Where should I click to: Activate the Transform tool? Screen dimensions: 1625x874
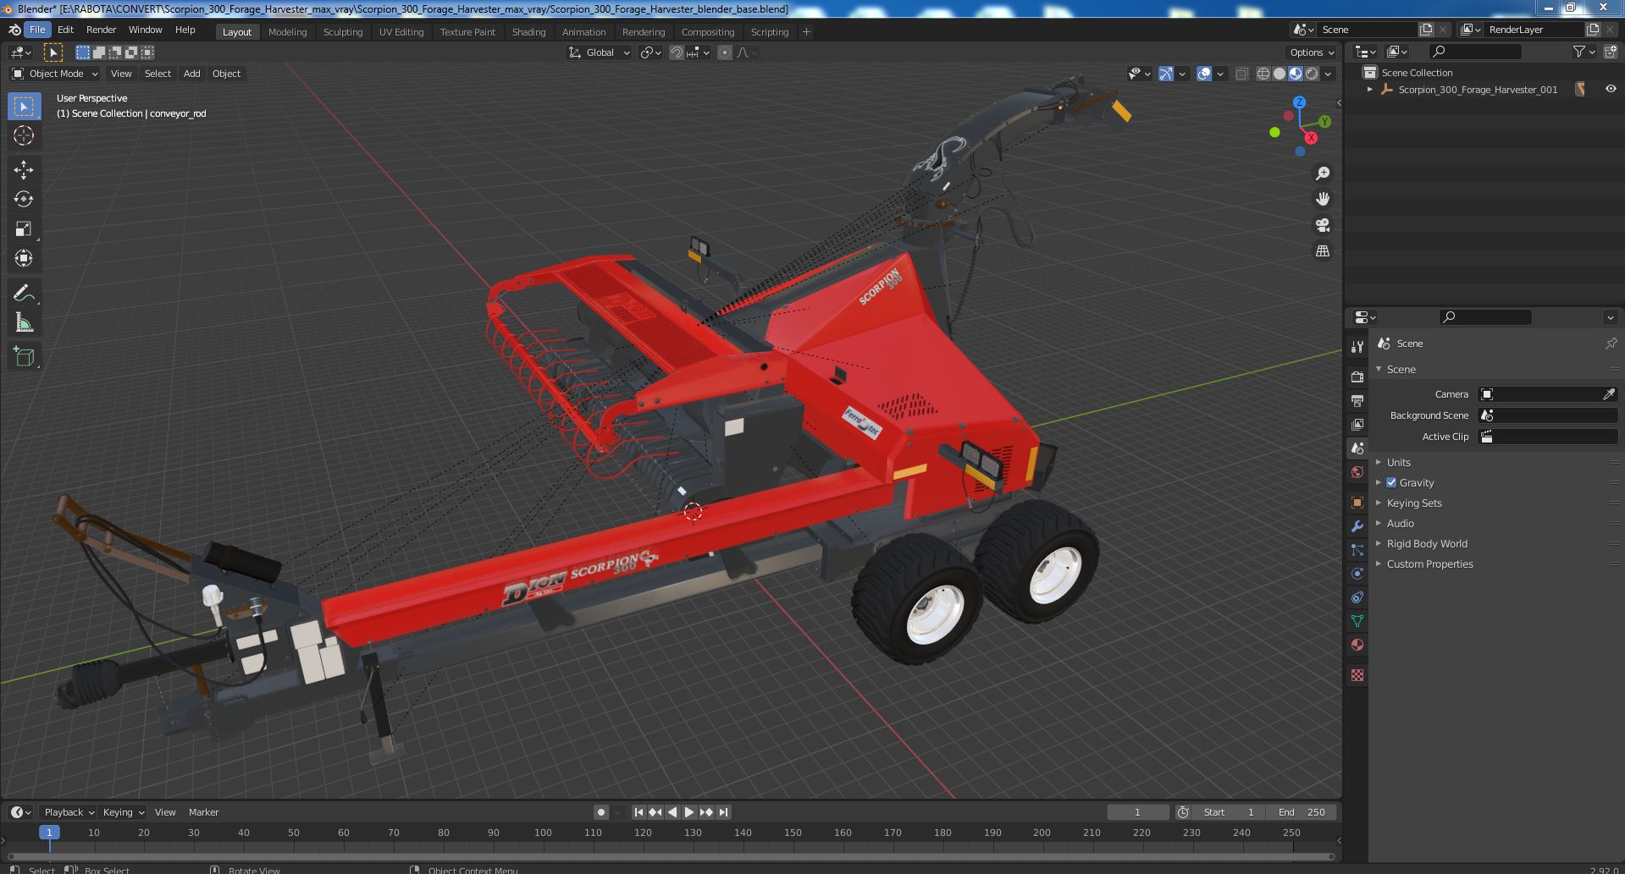click(24, 258)
